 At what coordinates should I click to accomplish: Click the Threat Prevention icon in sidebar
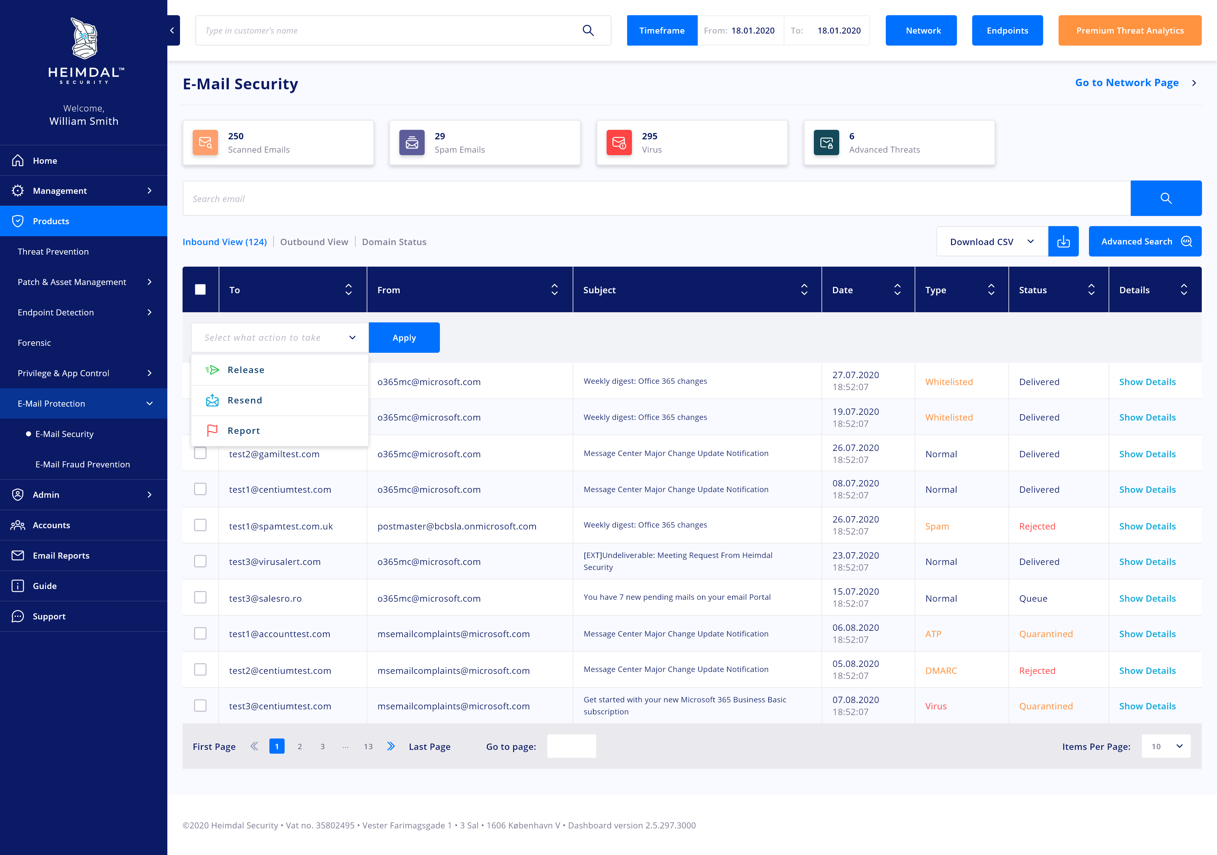click(53, 251)
